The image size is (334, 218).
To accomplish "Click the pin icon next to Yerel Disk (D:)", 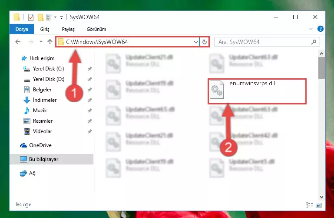I will 89,79.
